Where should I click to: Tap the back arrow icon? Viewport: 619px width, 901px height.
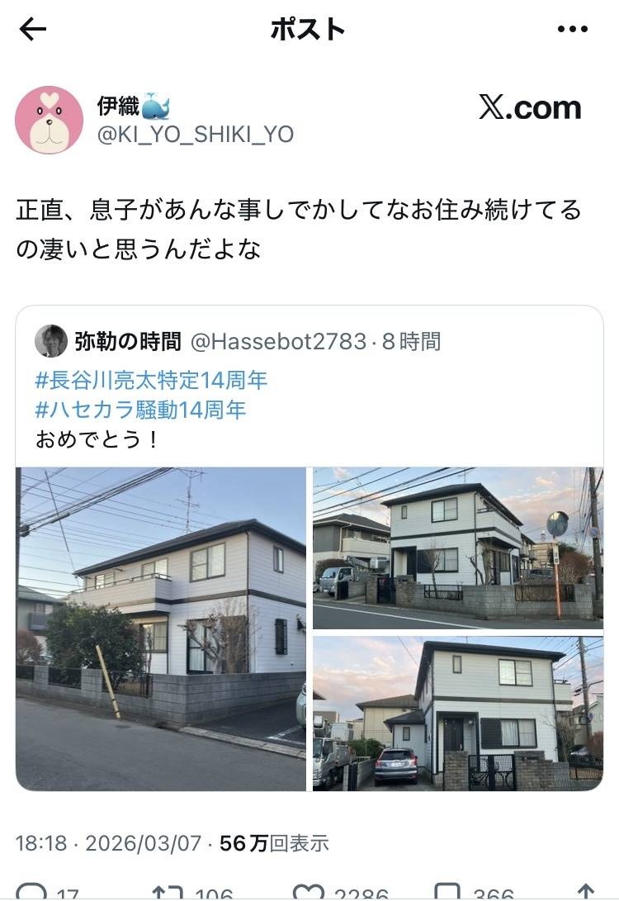(x=33, y=29)
